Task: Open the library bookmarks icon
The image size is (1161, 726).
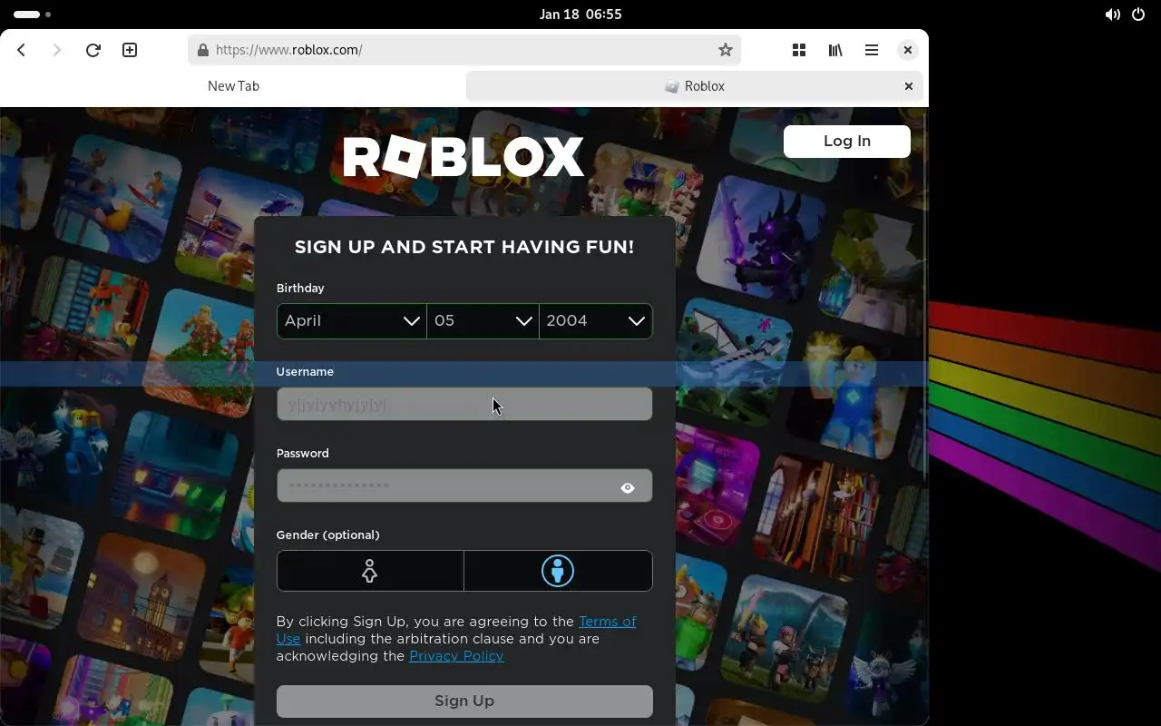Action: [x=835, y=50]
